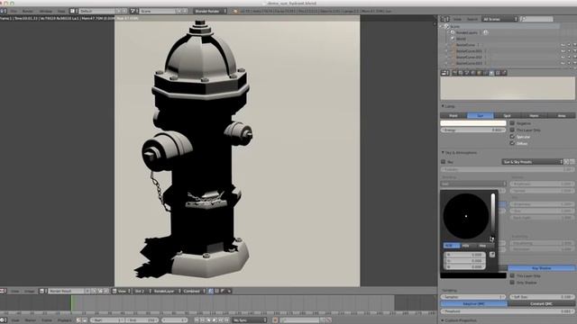
Task: Click the Object Data (lamp) properties tab icon
Action: [491, 73]
